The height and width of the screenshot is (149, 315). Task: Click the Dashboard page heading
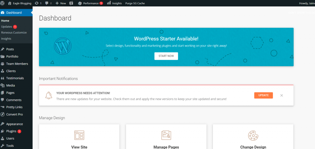[x=55, y=18]
